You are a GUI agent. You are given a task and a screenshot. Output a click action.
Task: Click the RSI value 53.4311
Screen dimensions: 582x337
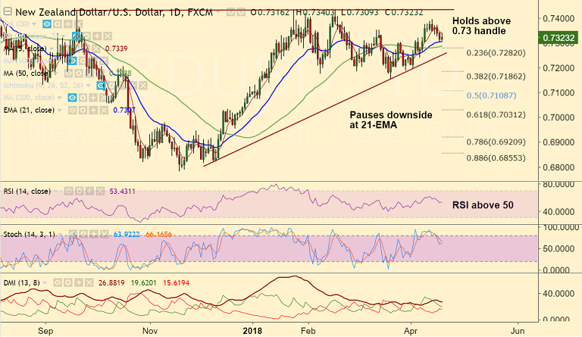[123, 192]
